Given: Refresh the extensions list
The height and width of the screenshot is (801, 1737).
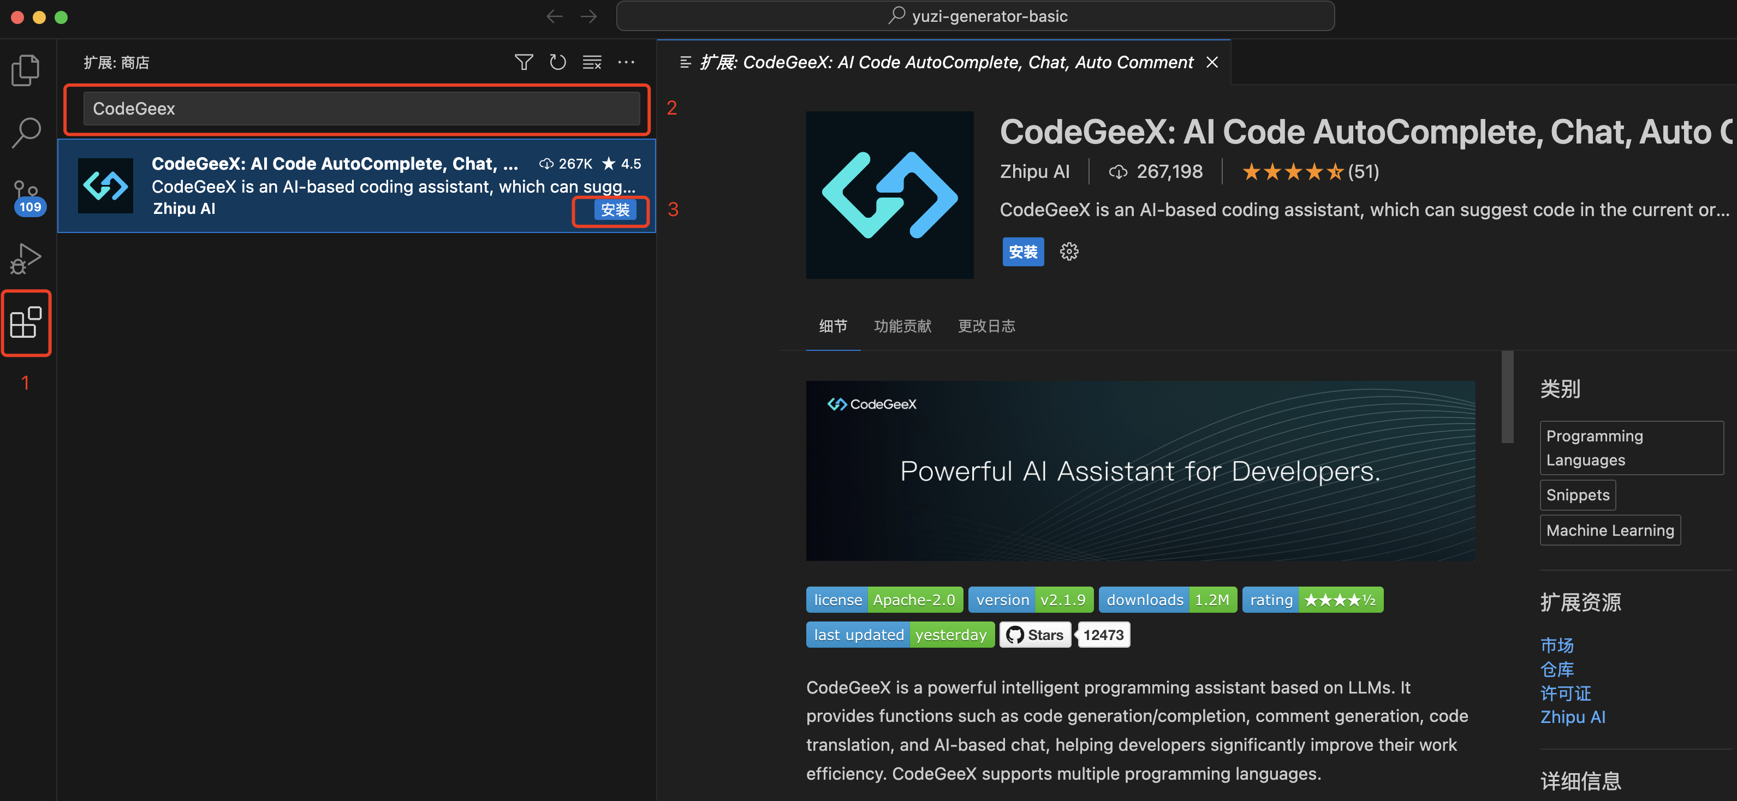Looking at the screenshot, I should [557, 63].
